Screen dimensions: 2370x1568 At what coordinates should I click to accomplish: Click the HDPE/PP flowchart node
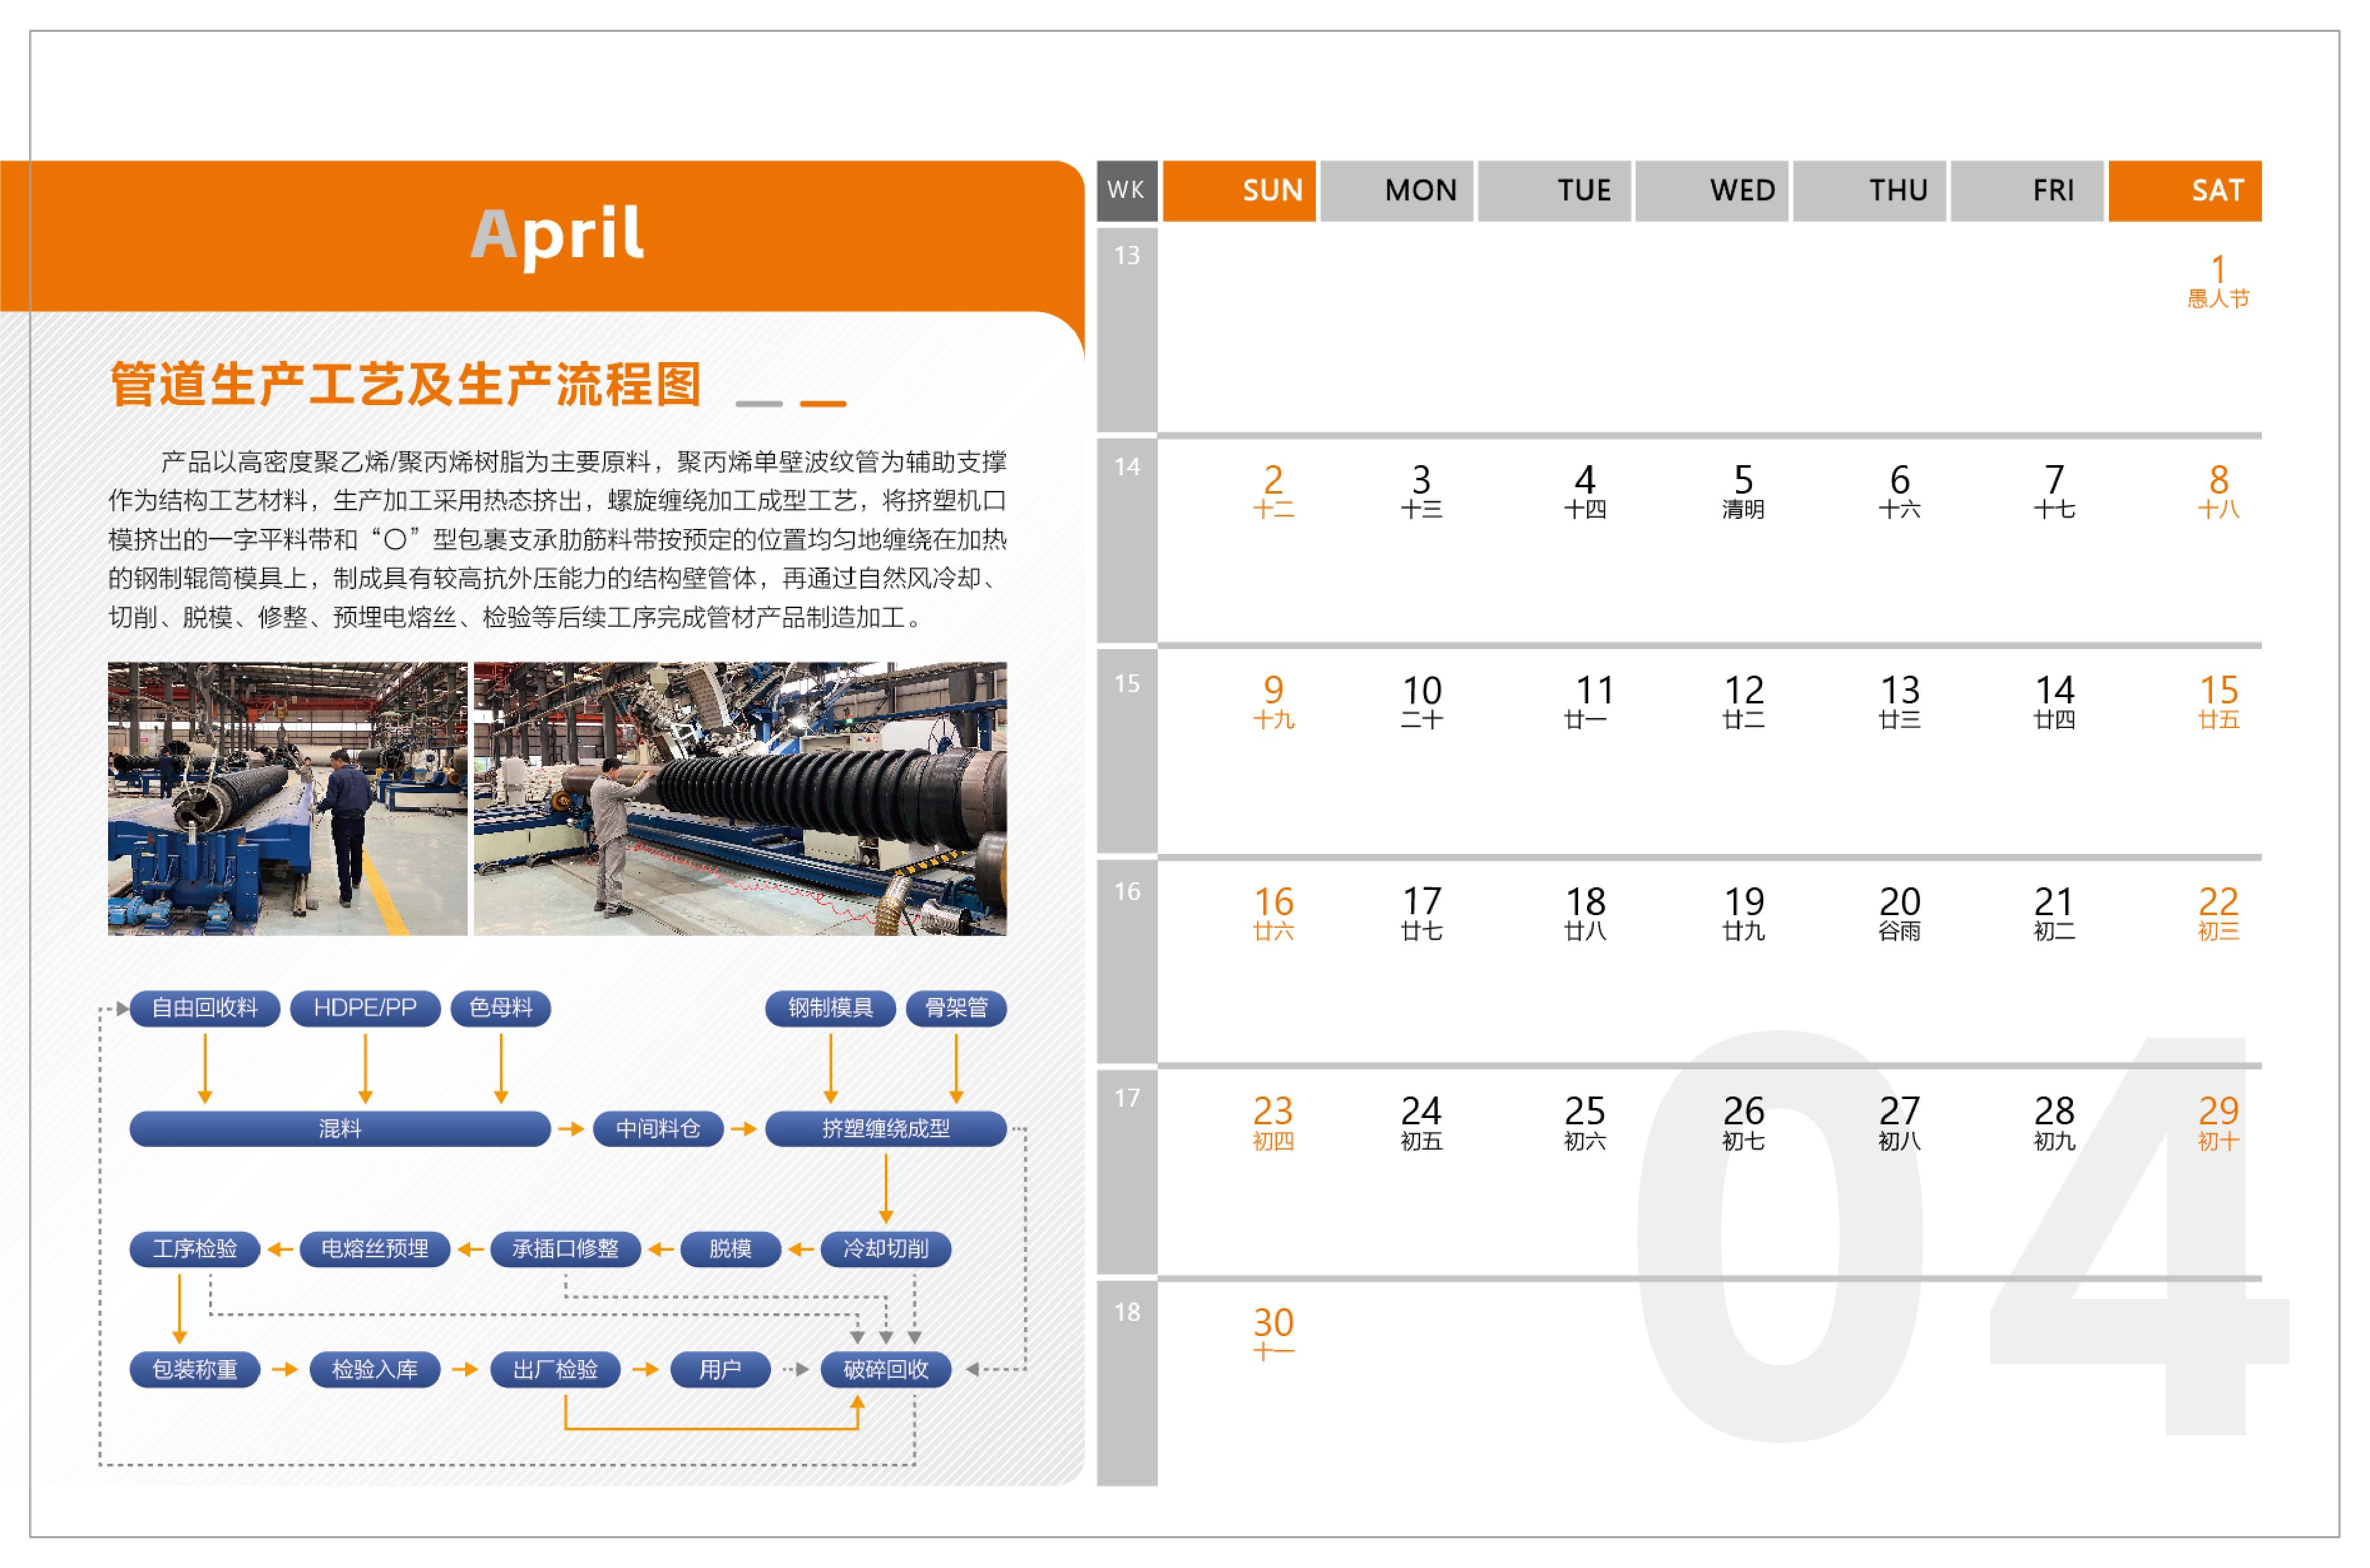pyautogui.click(x=364, y=1007)
